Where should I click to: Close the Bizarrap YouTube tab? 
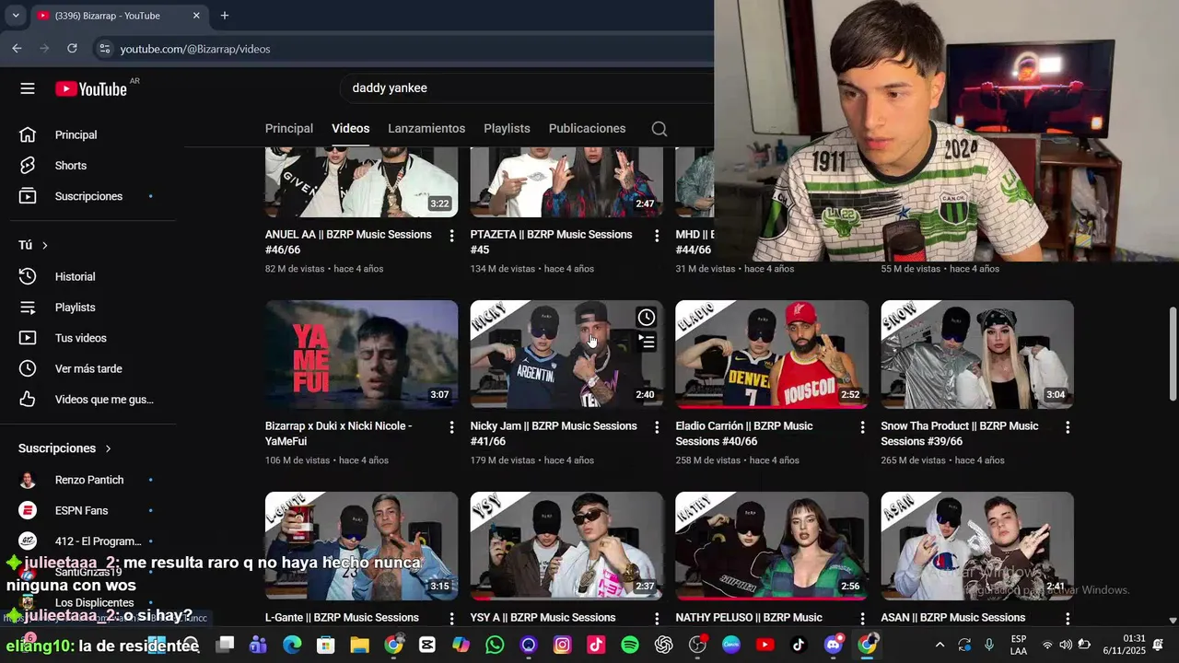(196, 16)
